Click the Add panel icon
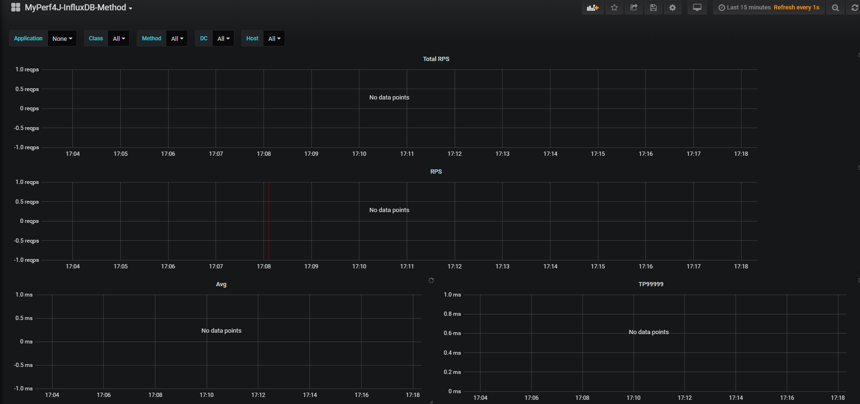Screen dimensions: 860x404 (x=593, y=8)
